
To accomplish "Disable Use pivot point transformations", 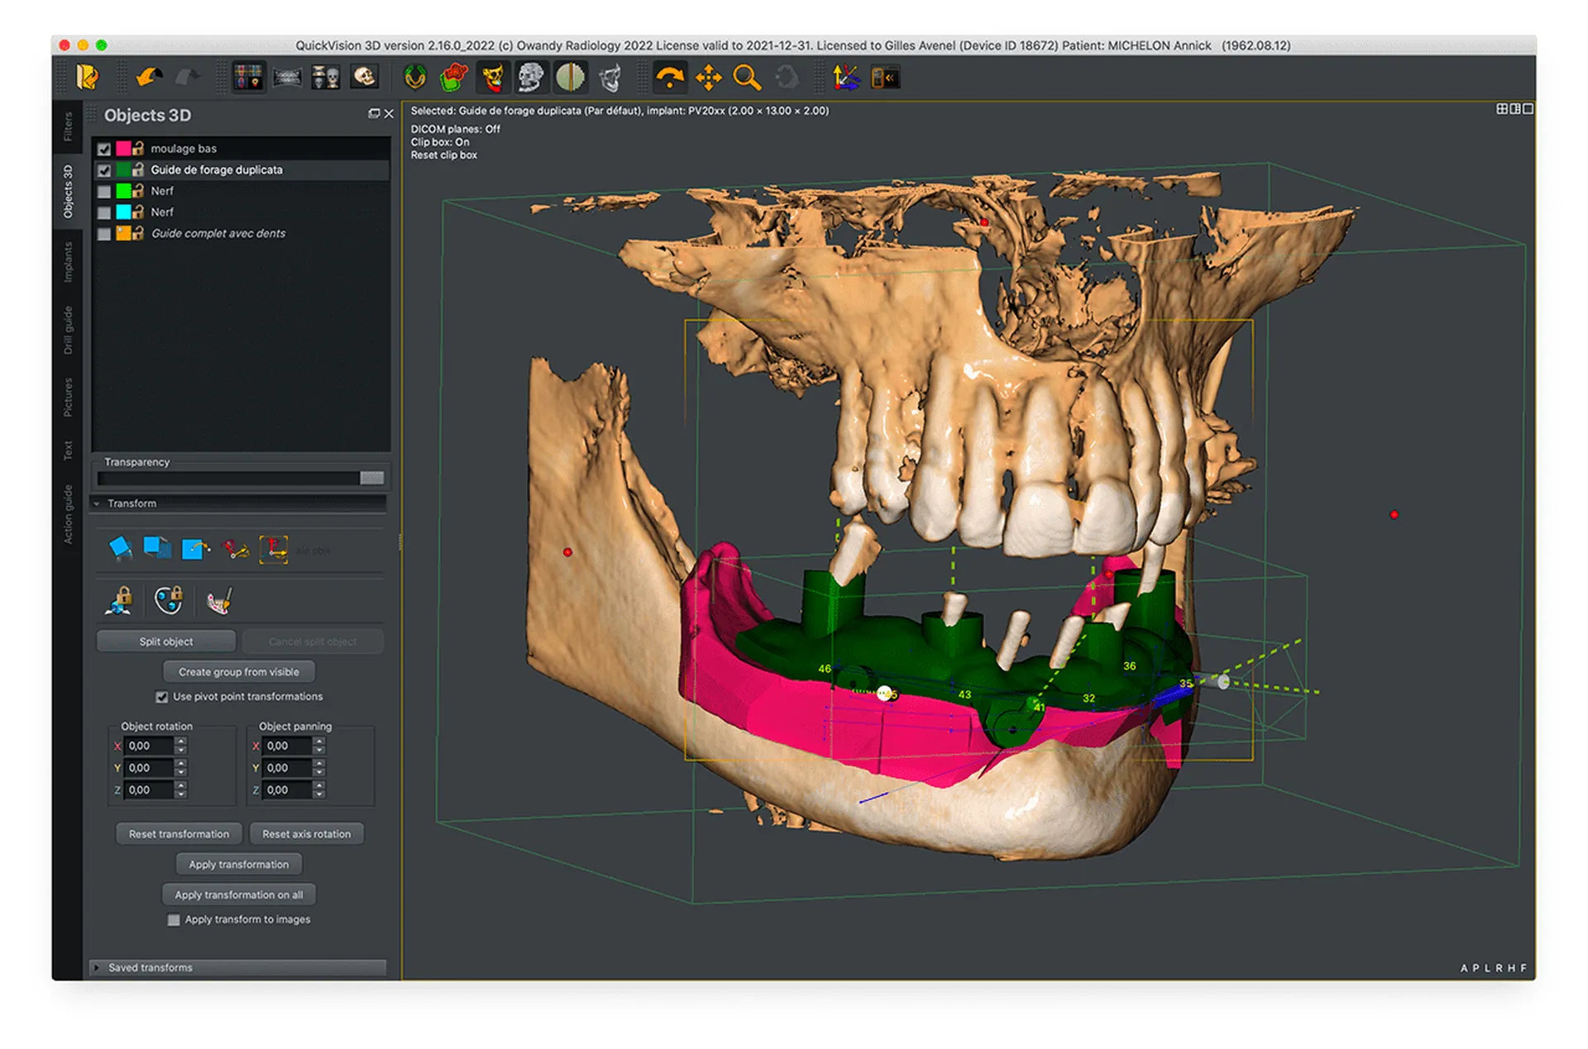I will tap(162, 697).
